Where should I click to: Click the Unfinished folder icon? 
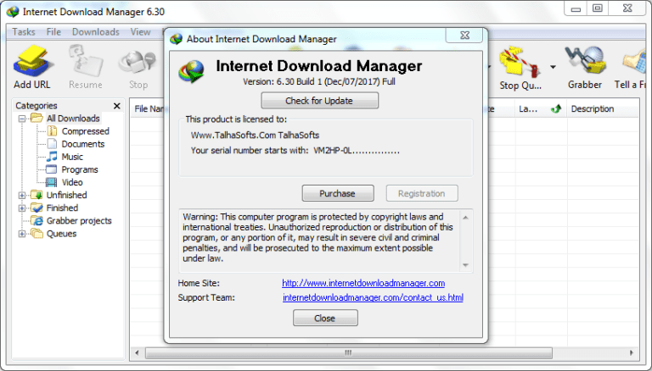[x=37, y=195]
